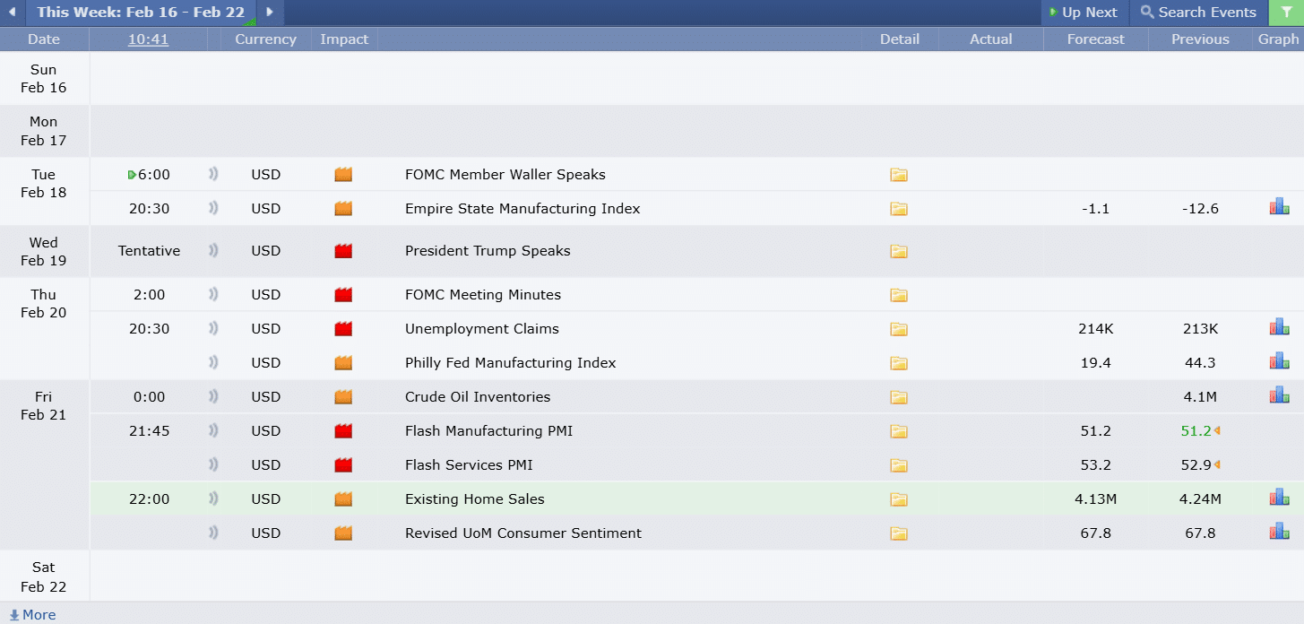Open detail folder for President Trump Speaks
Image resolution: width=1304 pixels, height=624 pixels.
(899, 251)
